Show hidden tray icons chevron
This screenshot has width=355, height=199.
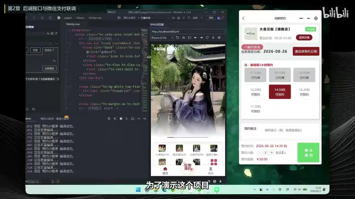click(255, 190)
